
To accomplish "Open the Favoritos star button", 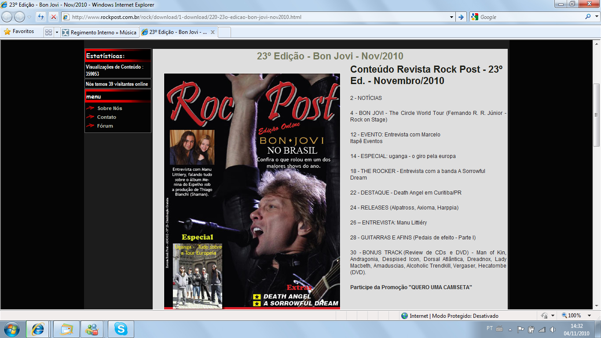I will (x=19, y=32).
